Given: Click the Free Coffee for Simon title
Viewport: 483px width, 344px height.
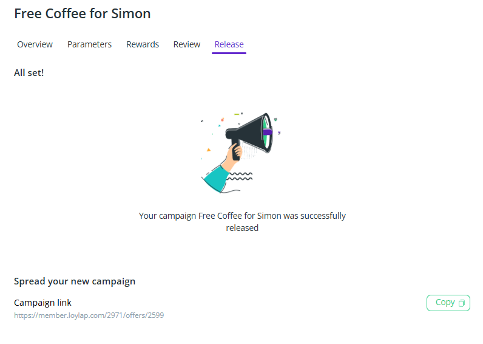Looking at the screenshot, I should coord(83,13).
